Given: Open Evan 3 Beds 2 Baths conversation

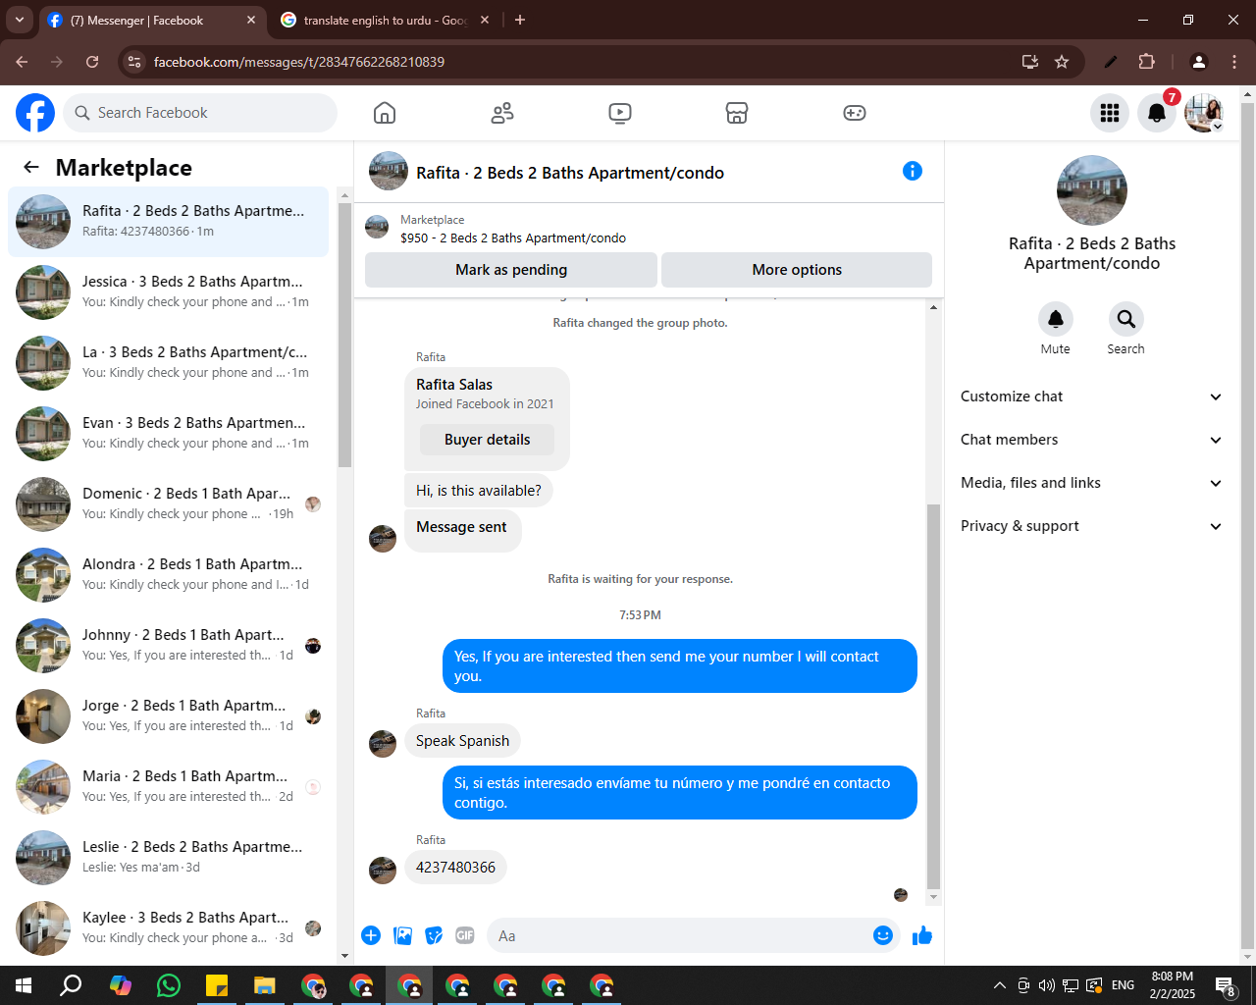Looking at the screenshot, I should point(169,434).
